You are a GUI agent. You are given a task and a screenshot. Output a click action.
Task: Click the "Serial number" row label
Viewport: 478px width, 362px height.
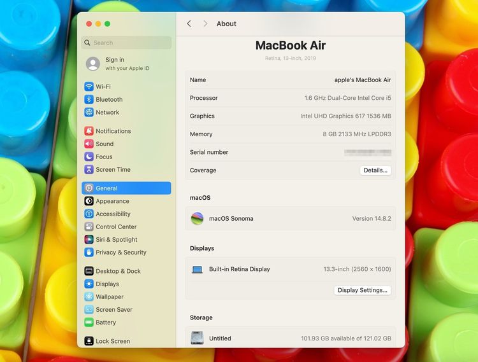pos(209,152)
